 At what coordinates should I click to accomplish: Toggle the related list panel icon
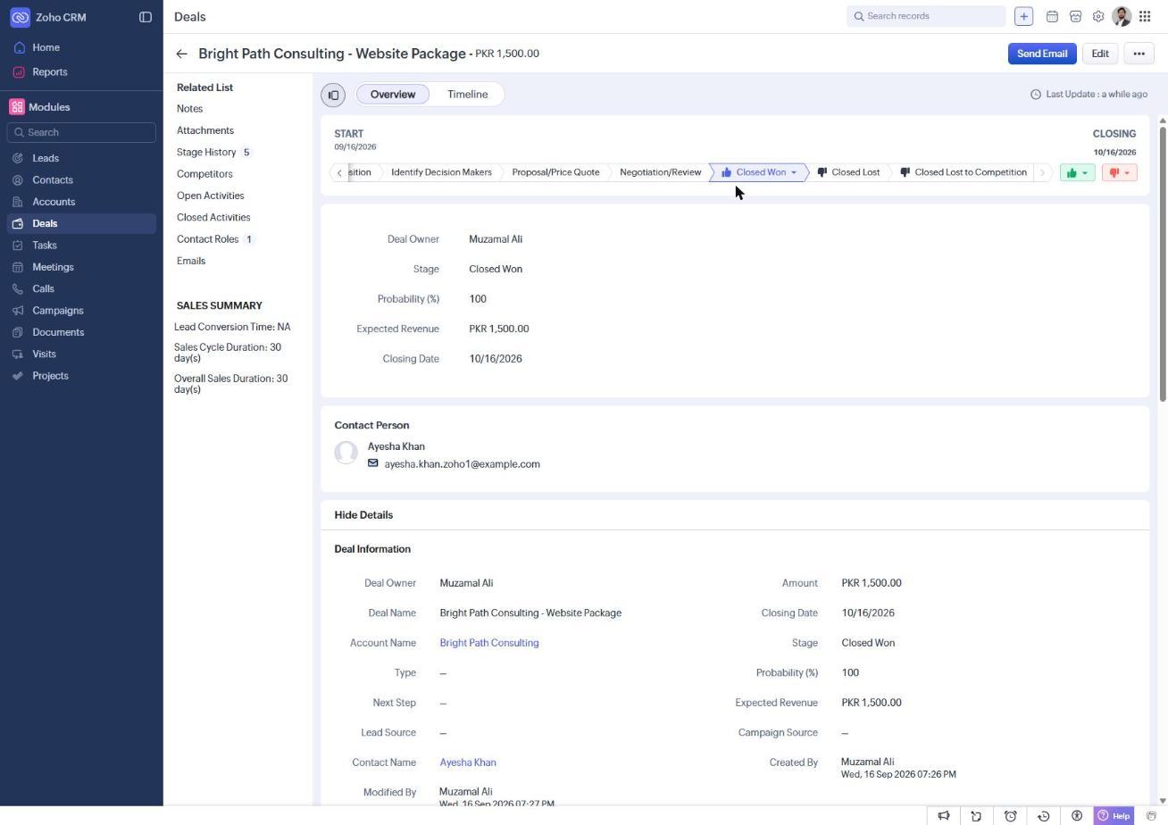click(x=333, y=95)
